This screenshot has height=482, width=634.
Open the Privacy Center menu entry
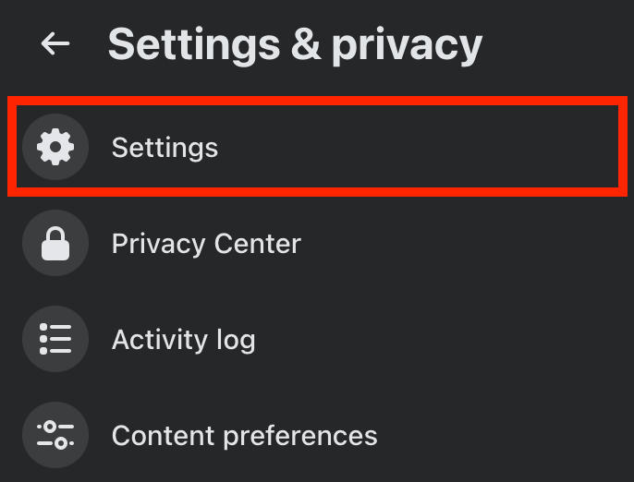(317, 243)
